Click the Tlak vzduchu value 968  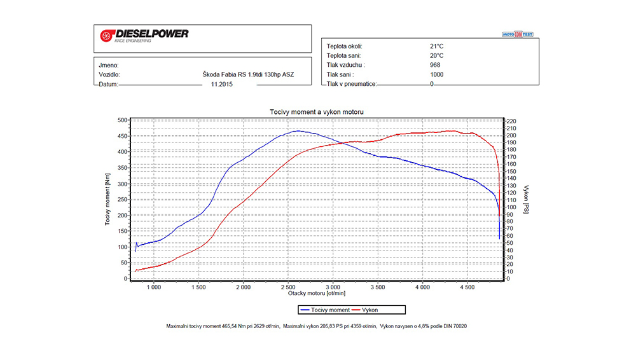tap(435, 65)
